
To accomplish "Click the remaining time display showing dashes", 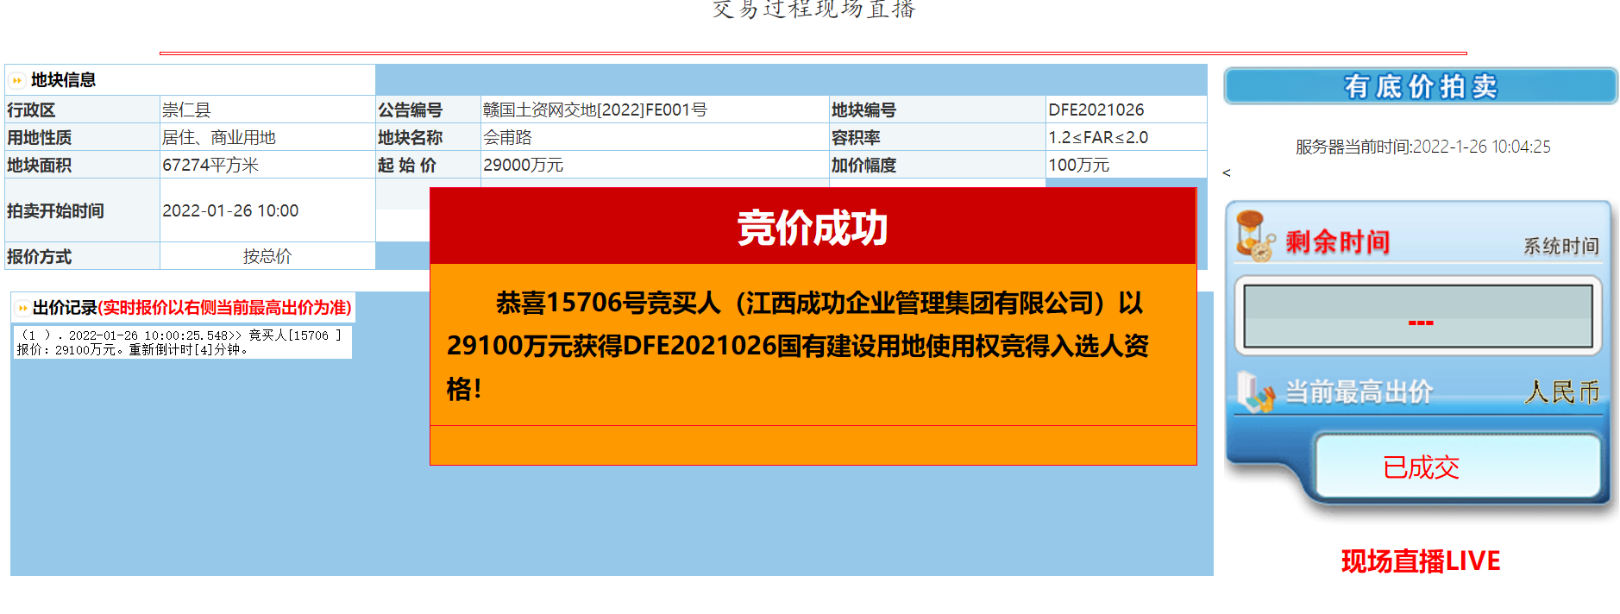I will [x=1418, y=317].
